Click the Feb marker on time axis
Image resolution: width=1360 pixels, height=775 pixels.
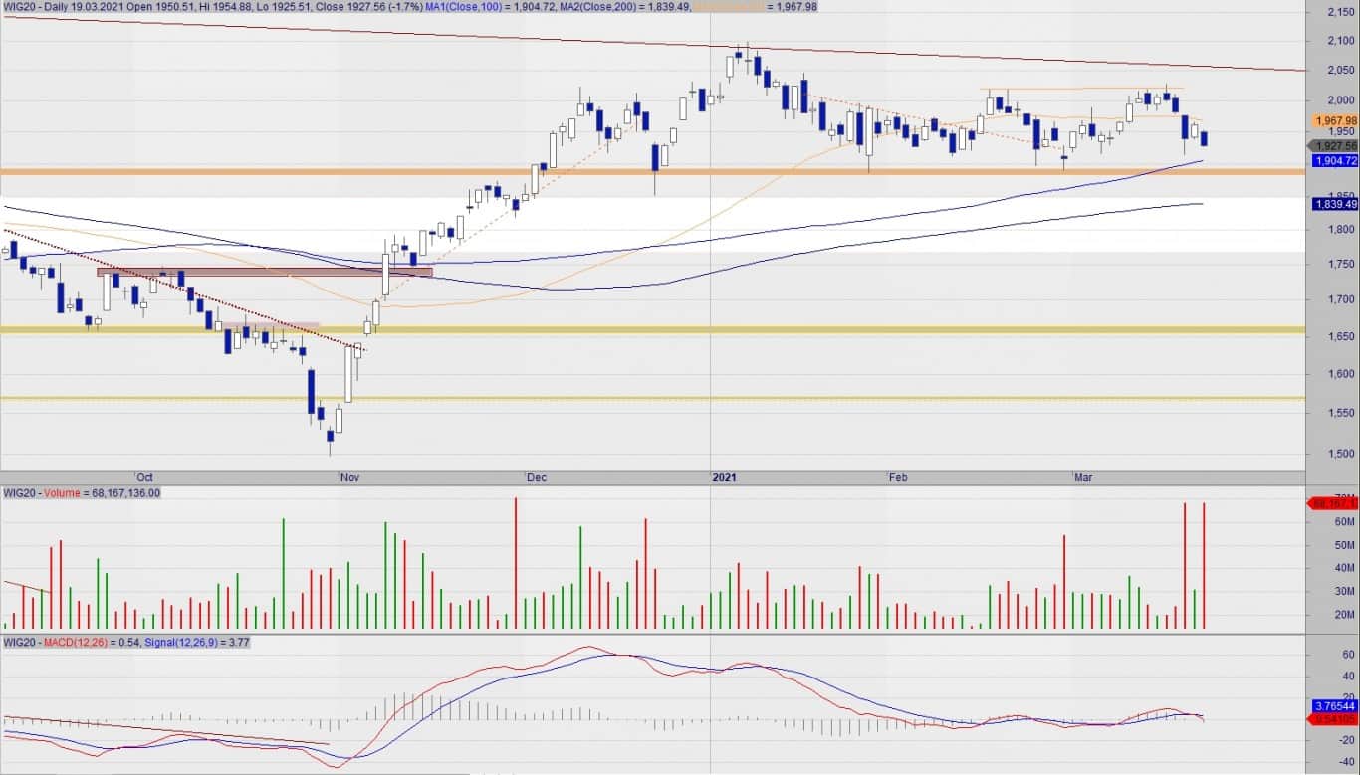point(898,478)
